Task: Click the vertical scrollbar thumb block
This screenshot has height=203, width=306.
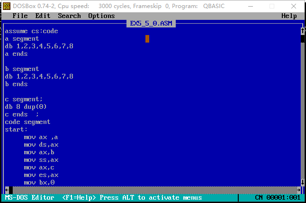Action: 303,39
